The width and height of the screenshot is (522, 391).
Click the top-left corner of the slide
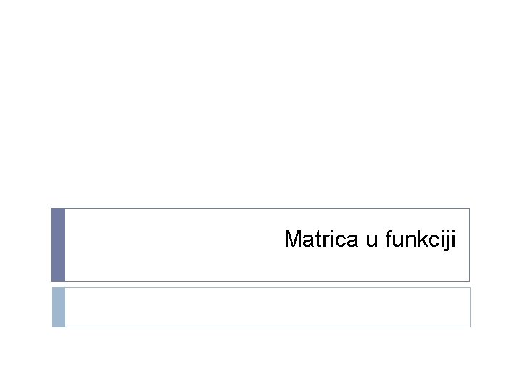(x=3, y=3)
